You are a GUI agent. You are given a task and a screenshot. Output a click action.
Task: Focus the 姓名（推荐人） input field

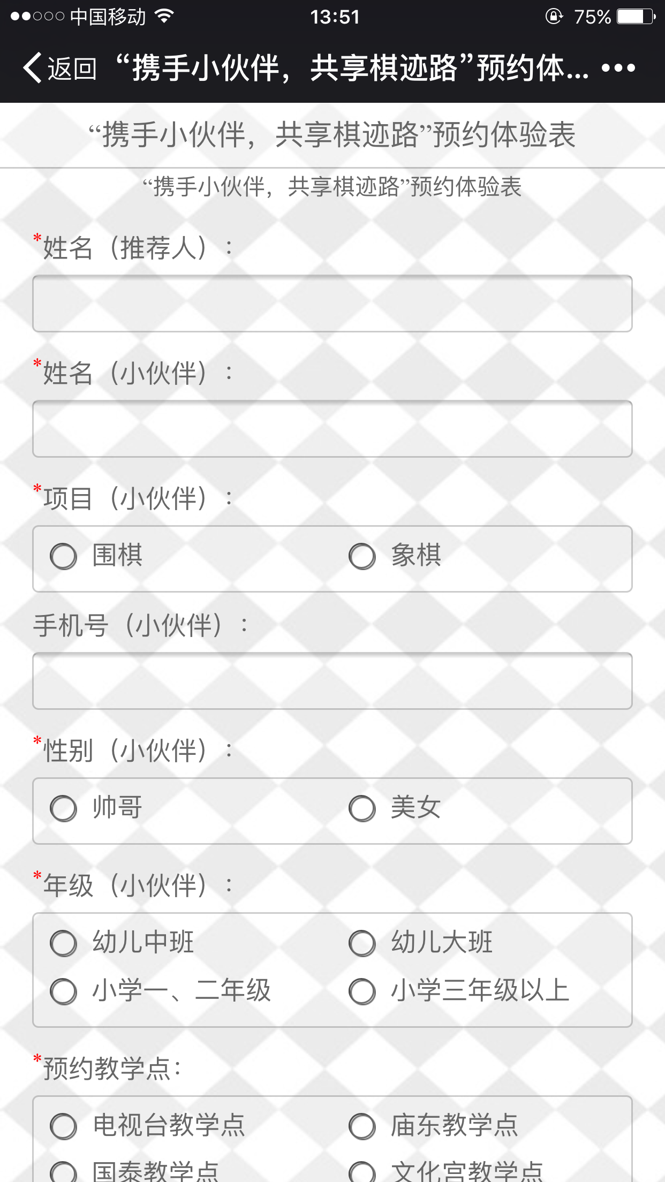[x=333, y=304]
